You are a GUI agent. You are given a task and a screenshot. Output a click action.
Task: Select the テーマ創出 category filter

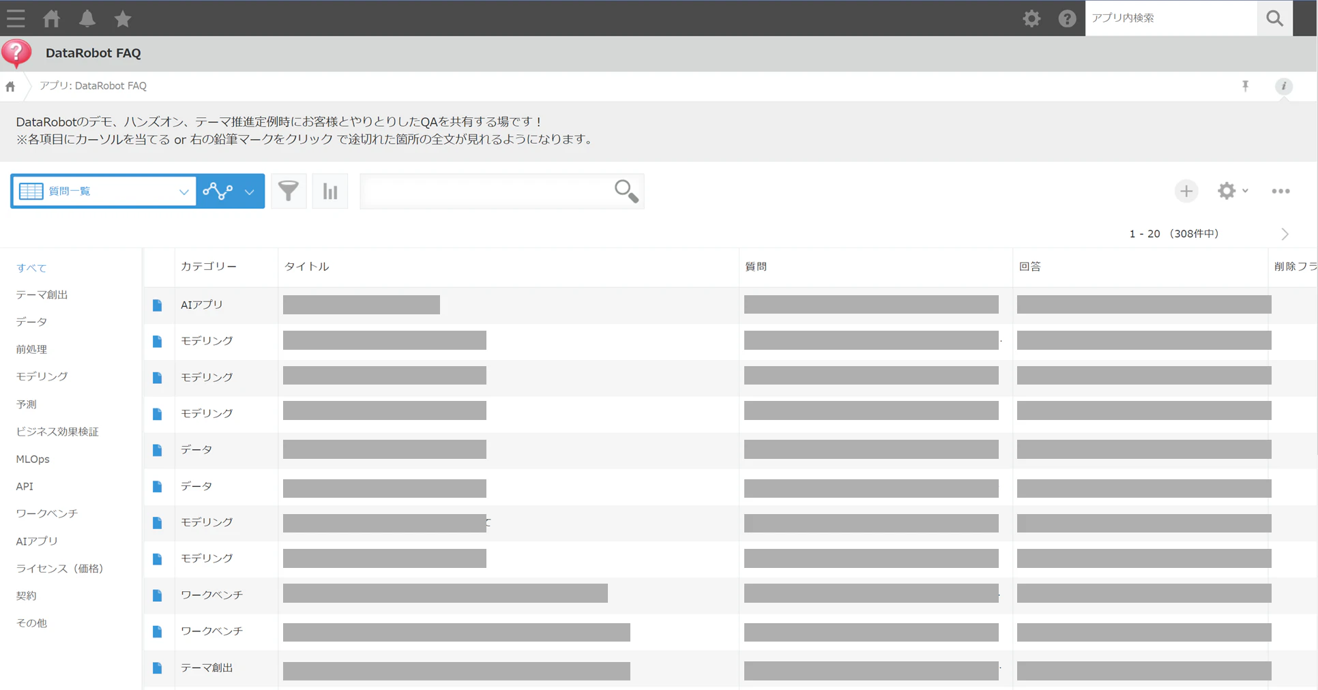(x=42, y=295)
